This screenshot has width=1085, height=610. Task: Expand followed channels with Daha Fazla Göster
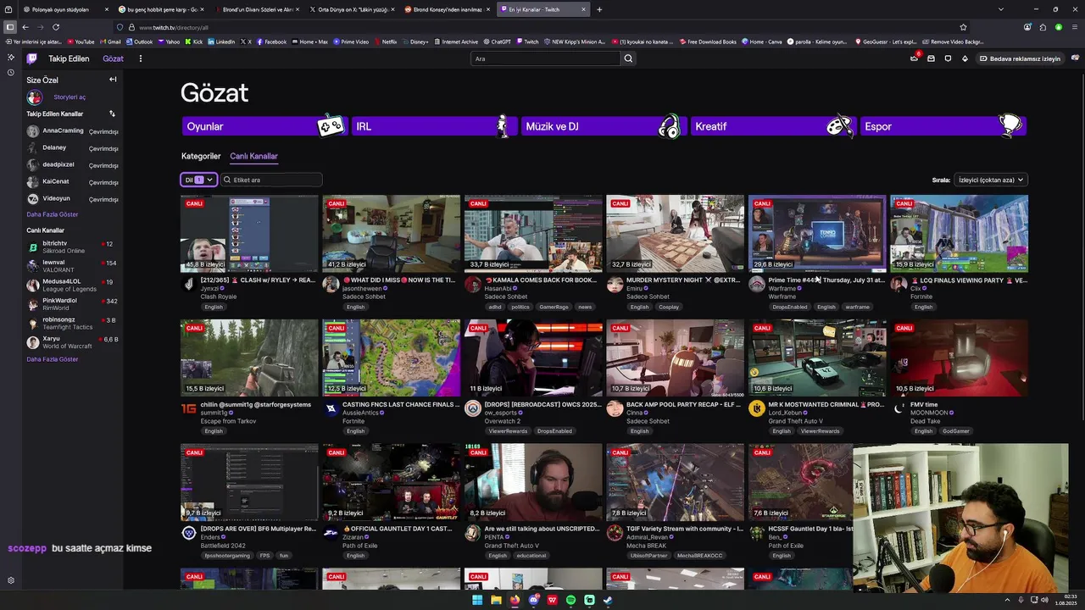53,214
